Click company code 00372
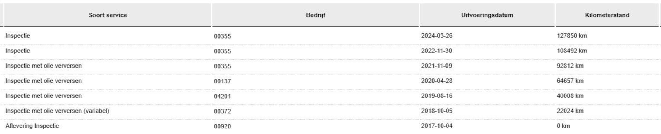661x134 pixels. pos(223,111)
